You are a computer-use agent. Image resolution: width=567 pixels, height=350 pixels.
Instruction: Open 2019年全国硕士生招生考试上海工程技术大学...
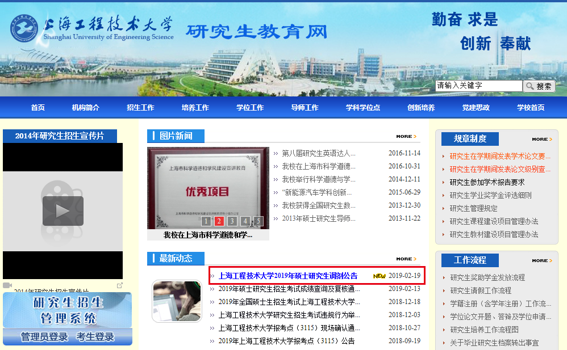[289, 302]
